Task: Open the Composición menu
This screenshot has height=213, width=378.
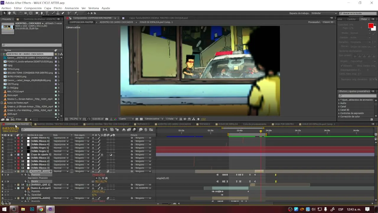Action: point(33,8)
